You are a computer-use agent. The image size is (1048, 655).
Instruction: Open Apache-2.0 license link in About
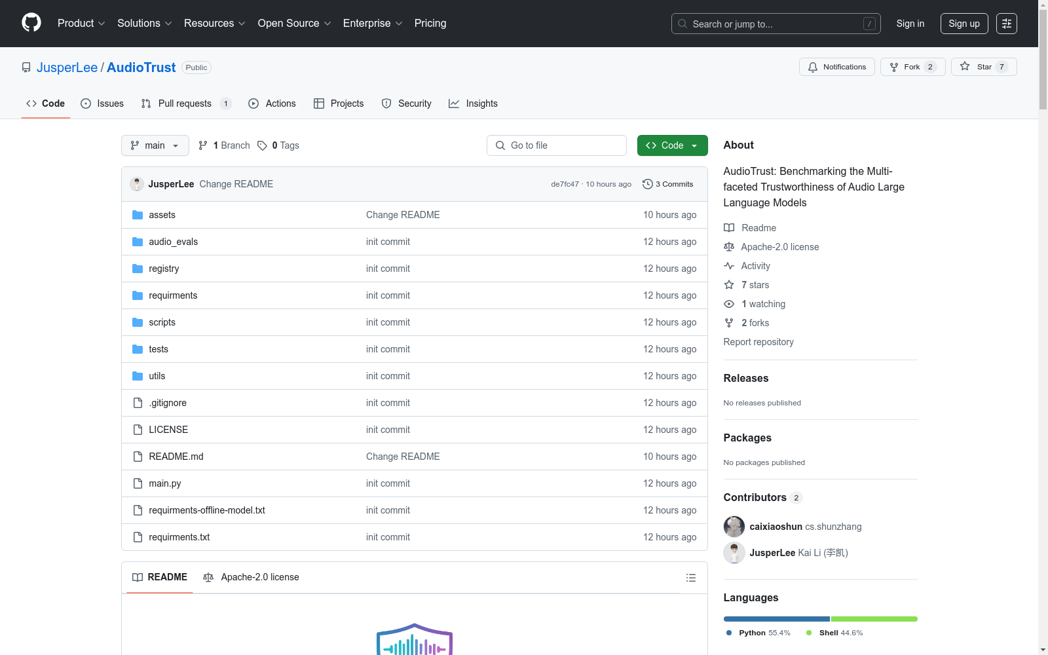(772, 247)
